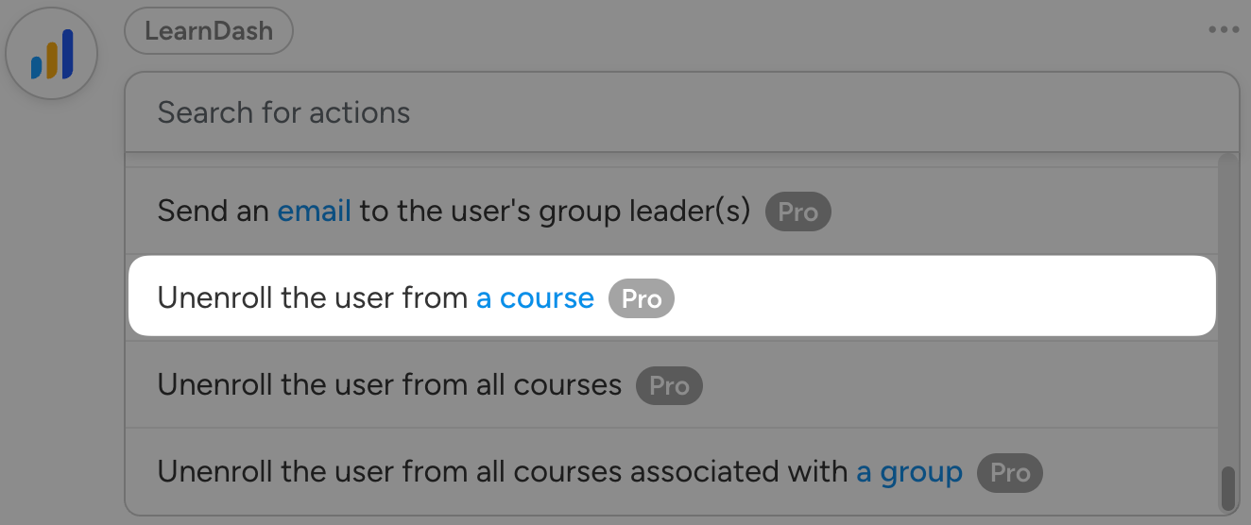1251x525 pixels.
Task: Click the blue 'email' link
Action: 314,212
